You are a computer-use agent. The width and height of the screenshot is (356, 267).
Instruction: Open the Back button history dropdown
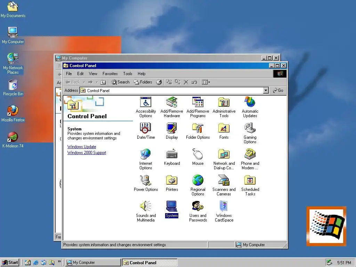click(84, 82)
